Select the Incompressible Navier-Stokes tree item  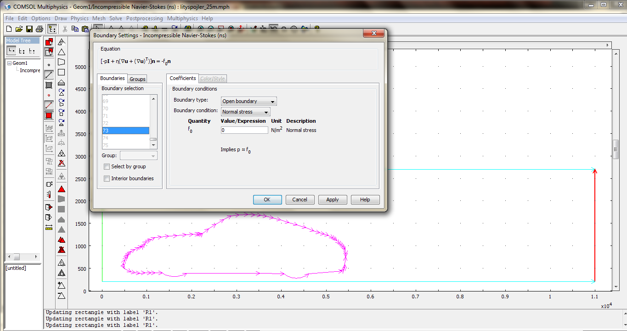tap(30, 70)
